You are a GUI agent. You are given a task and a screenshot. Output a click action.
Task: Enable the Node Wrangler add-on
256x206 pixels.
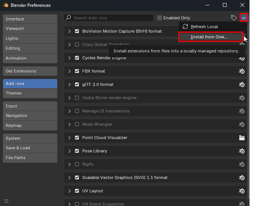click(x=77, y=124)
